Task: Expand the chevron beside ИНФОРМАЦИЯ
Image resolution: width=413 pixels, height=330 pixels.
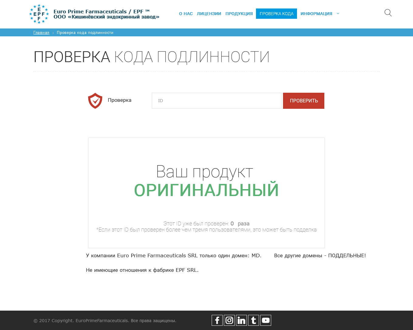Action: [338, 14]
